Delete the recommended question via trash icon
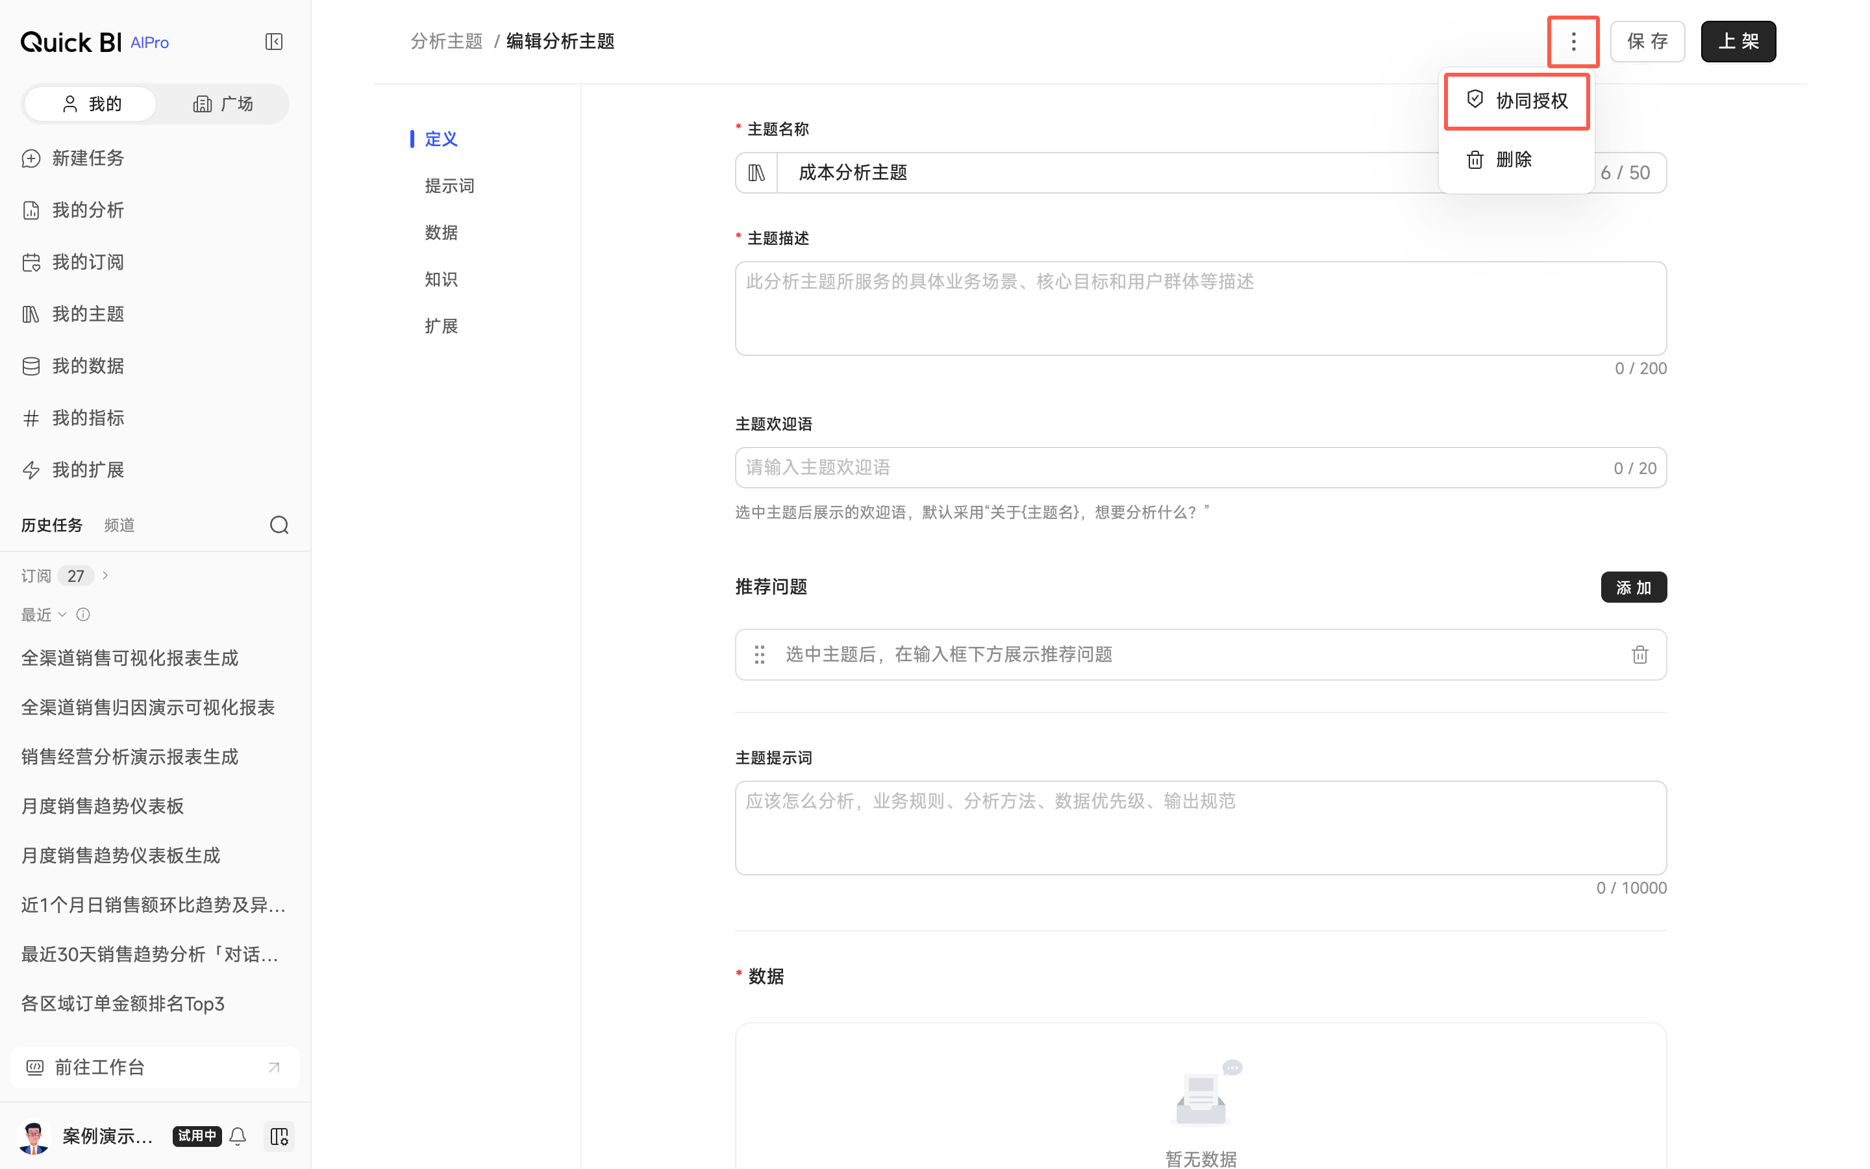The height and width of the screenshot is (1169, 1870). 1639,655
